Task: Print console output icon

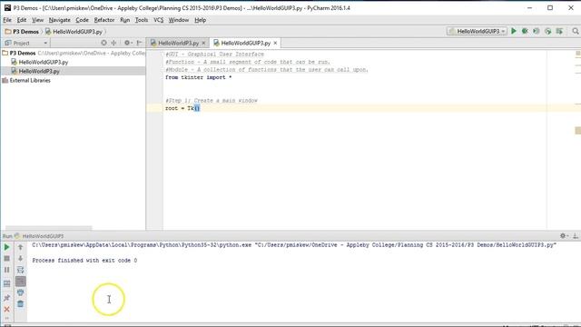Action: click(20, 292)
